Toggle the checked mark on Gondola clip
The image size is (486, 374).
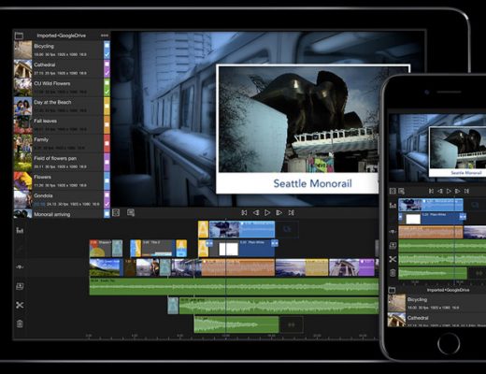[107, 204]
